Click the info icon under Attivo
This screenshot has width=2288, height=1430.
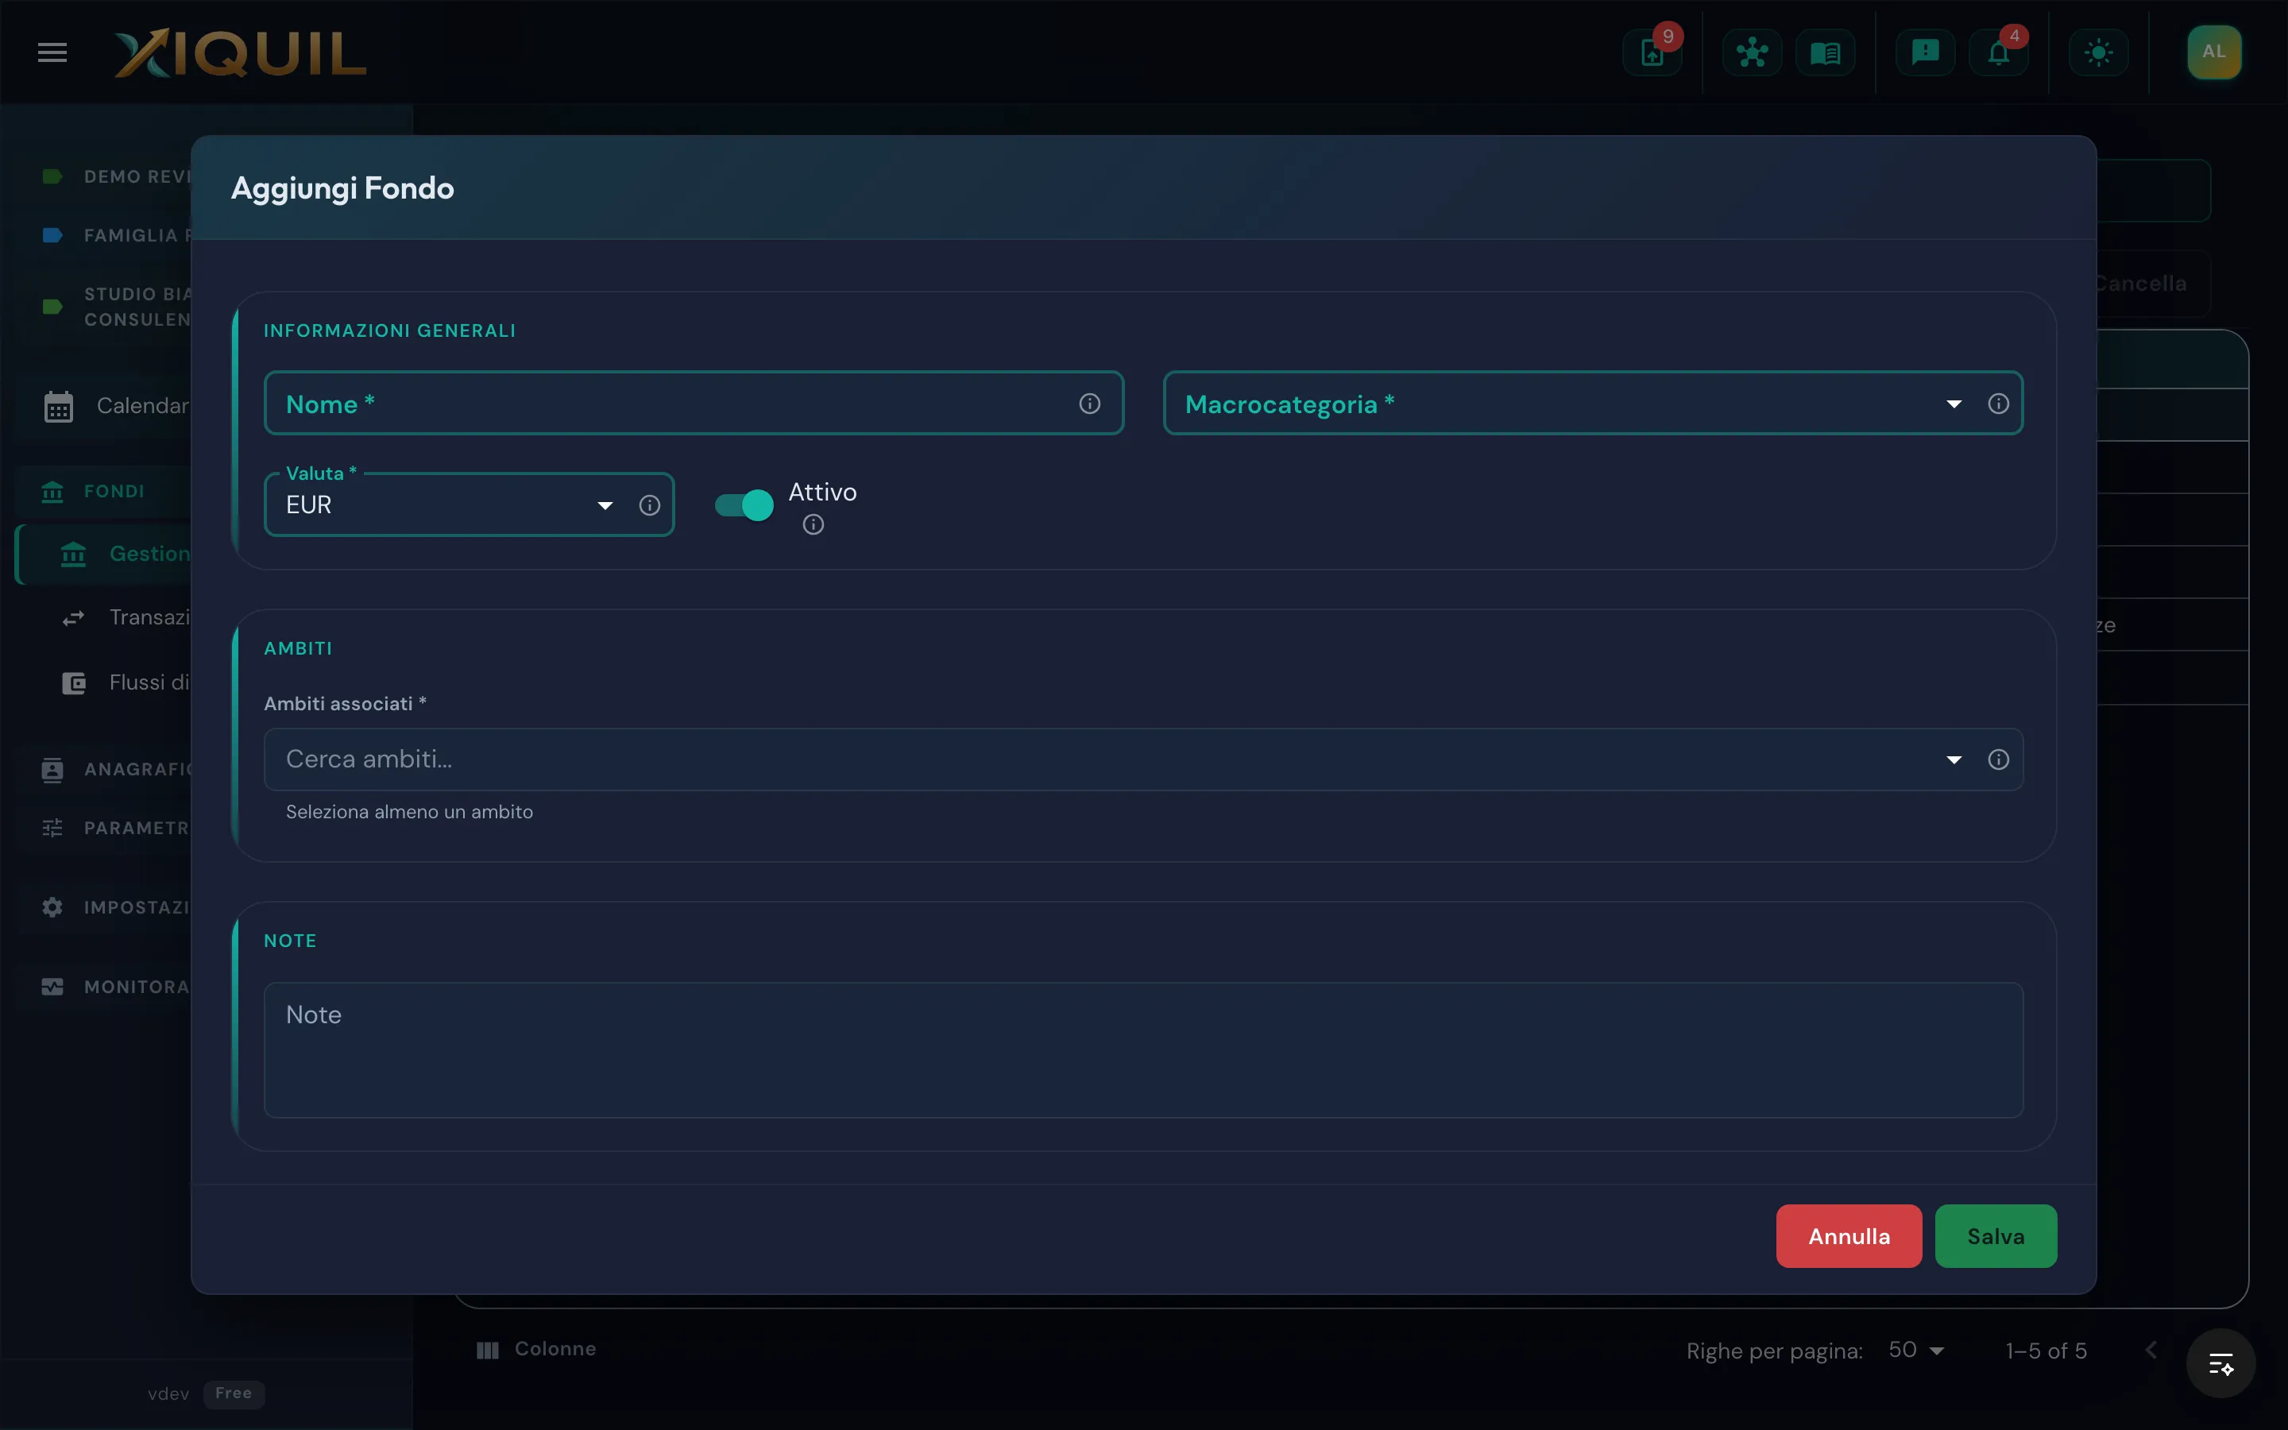click(x=813, y=525)
